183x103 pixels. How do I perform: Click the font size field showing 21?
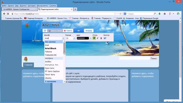point(69,38)
